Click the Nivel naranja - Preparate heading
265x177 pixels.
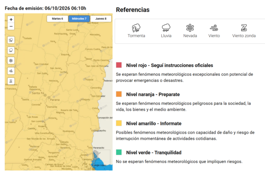coord(153,94)
